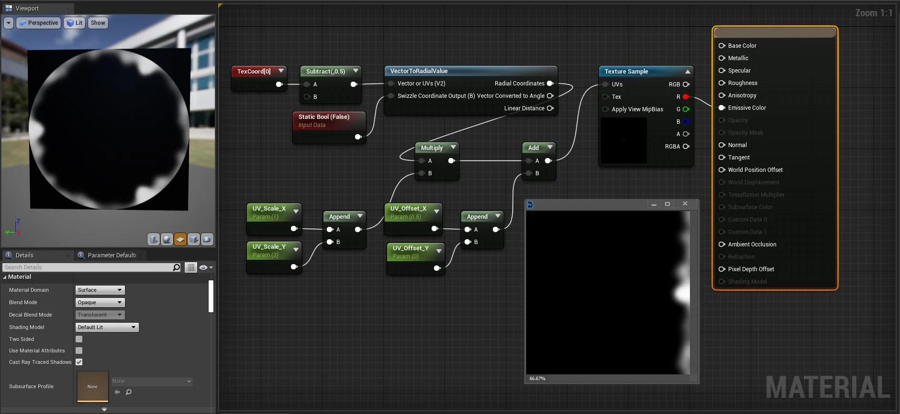Expand advanced Material properties arrow
This screenshot has height=414, width=900.
(104, 409)
